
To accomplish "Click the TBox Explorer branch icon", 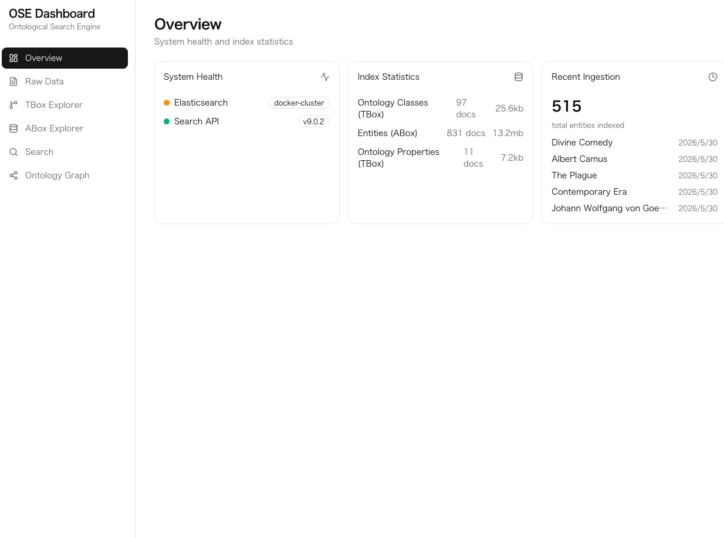I will (x=13, y=105).
